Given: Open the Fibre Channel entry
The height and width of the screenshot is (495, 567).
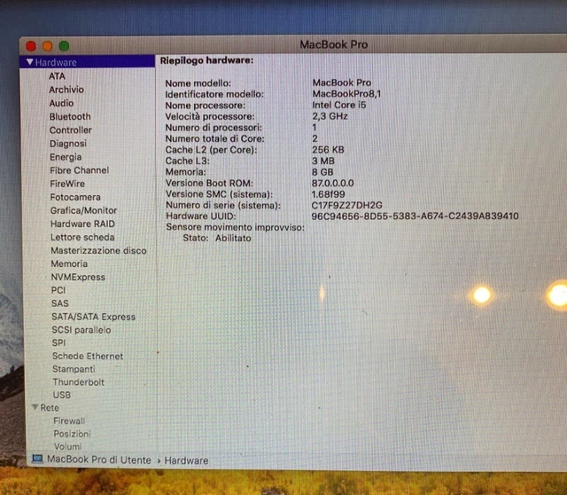Looking at the screenshot, I should 79,170.
